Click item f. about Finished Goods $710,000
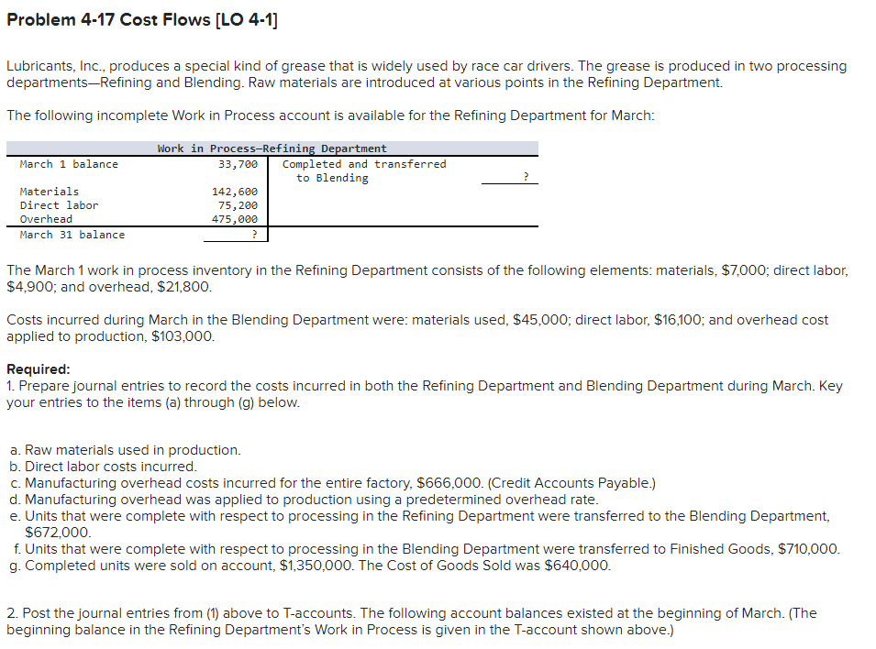Screen dimensions: 876x649 point(425,549)
